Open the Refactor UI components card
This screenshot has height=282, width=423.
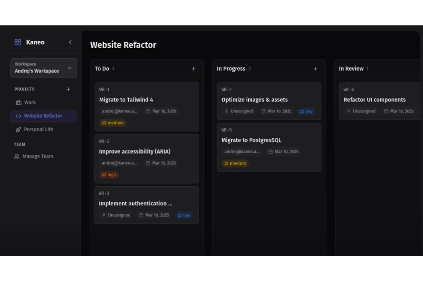pos(380,101)
